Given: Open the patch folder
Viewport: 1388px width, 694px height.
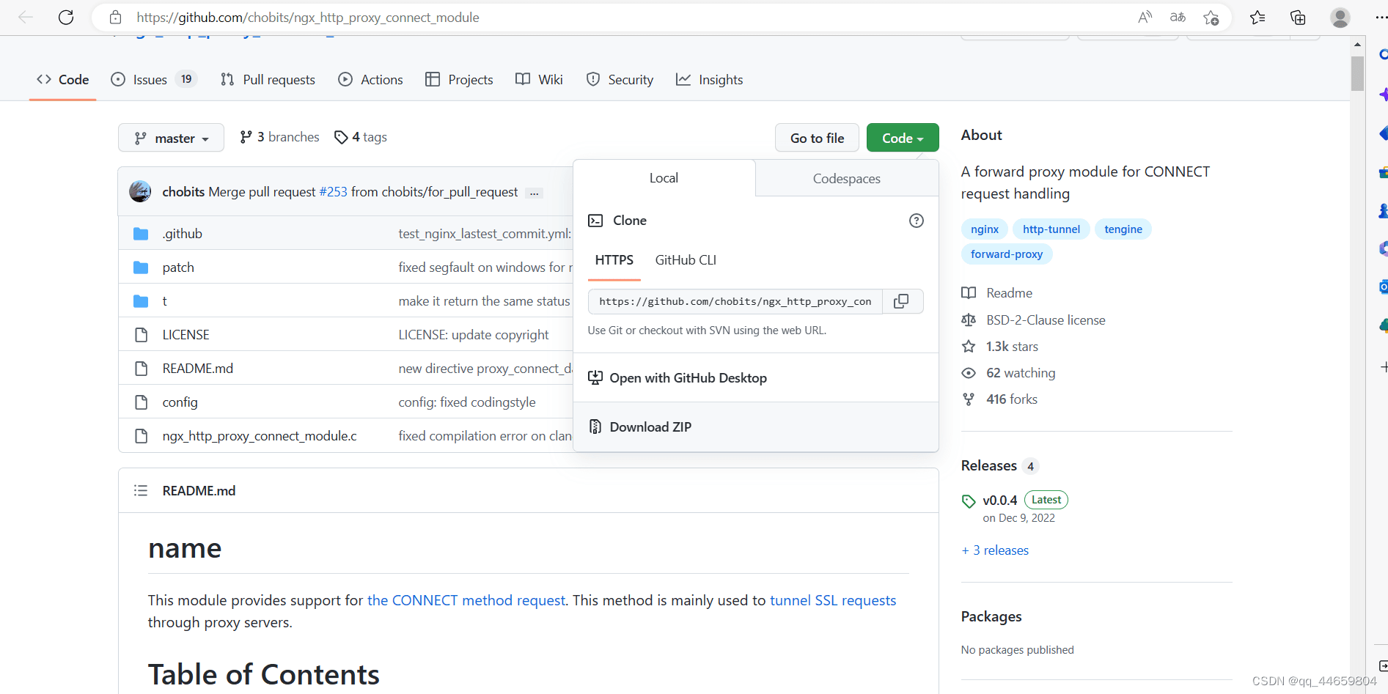Looking at the screenshot, I should 178,267.
